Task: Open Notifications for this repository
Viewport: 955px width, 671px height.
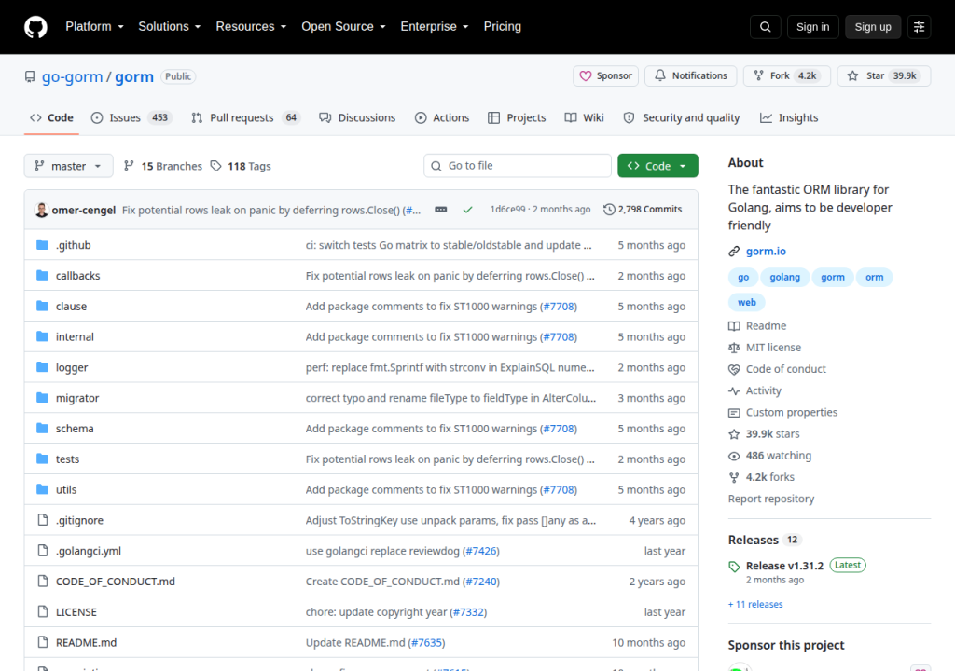Action: tap(691, 76)
